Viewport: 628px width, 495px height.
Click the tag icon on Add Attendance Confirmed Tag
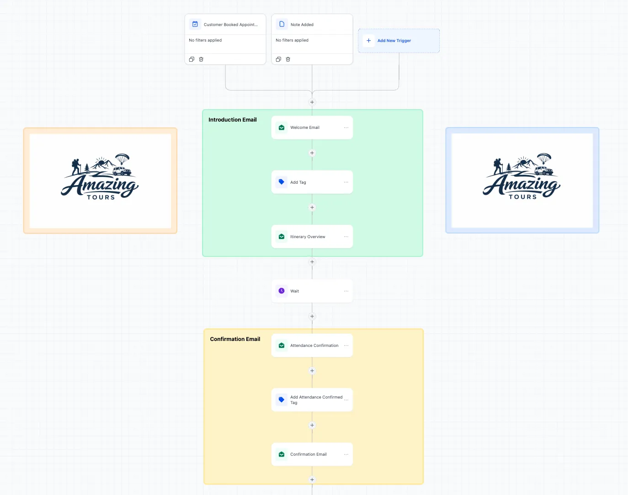click(282, 399)
